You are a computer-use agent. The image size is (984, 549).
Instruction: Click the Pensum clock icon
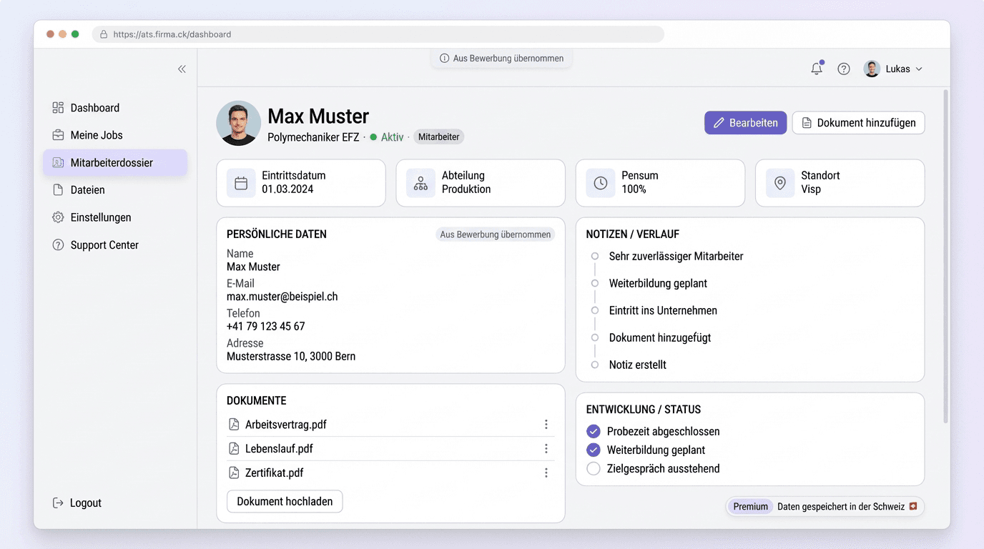click(x=601, y=183)
